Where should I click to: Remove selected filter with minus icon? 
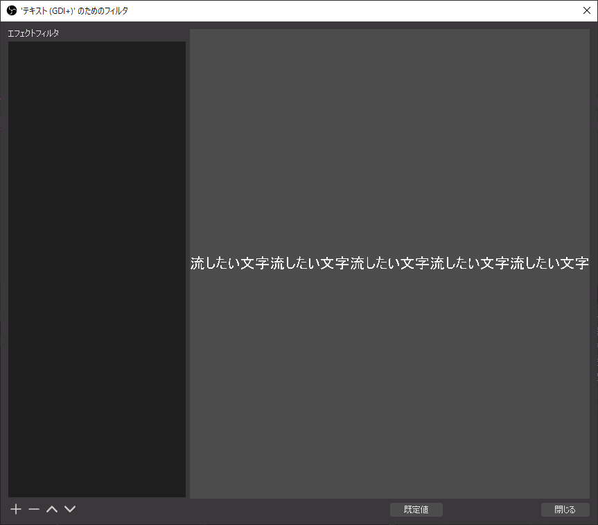coord(34,509)
